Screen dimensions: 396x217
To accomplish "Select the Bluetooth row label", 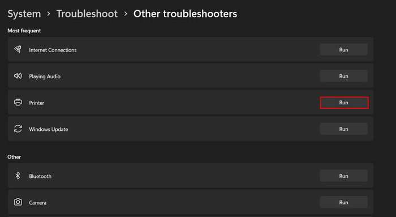I will (x=40, y=176).
